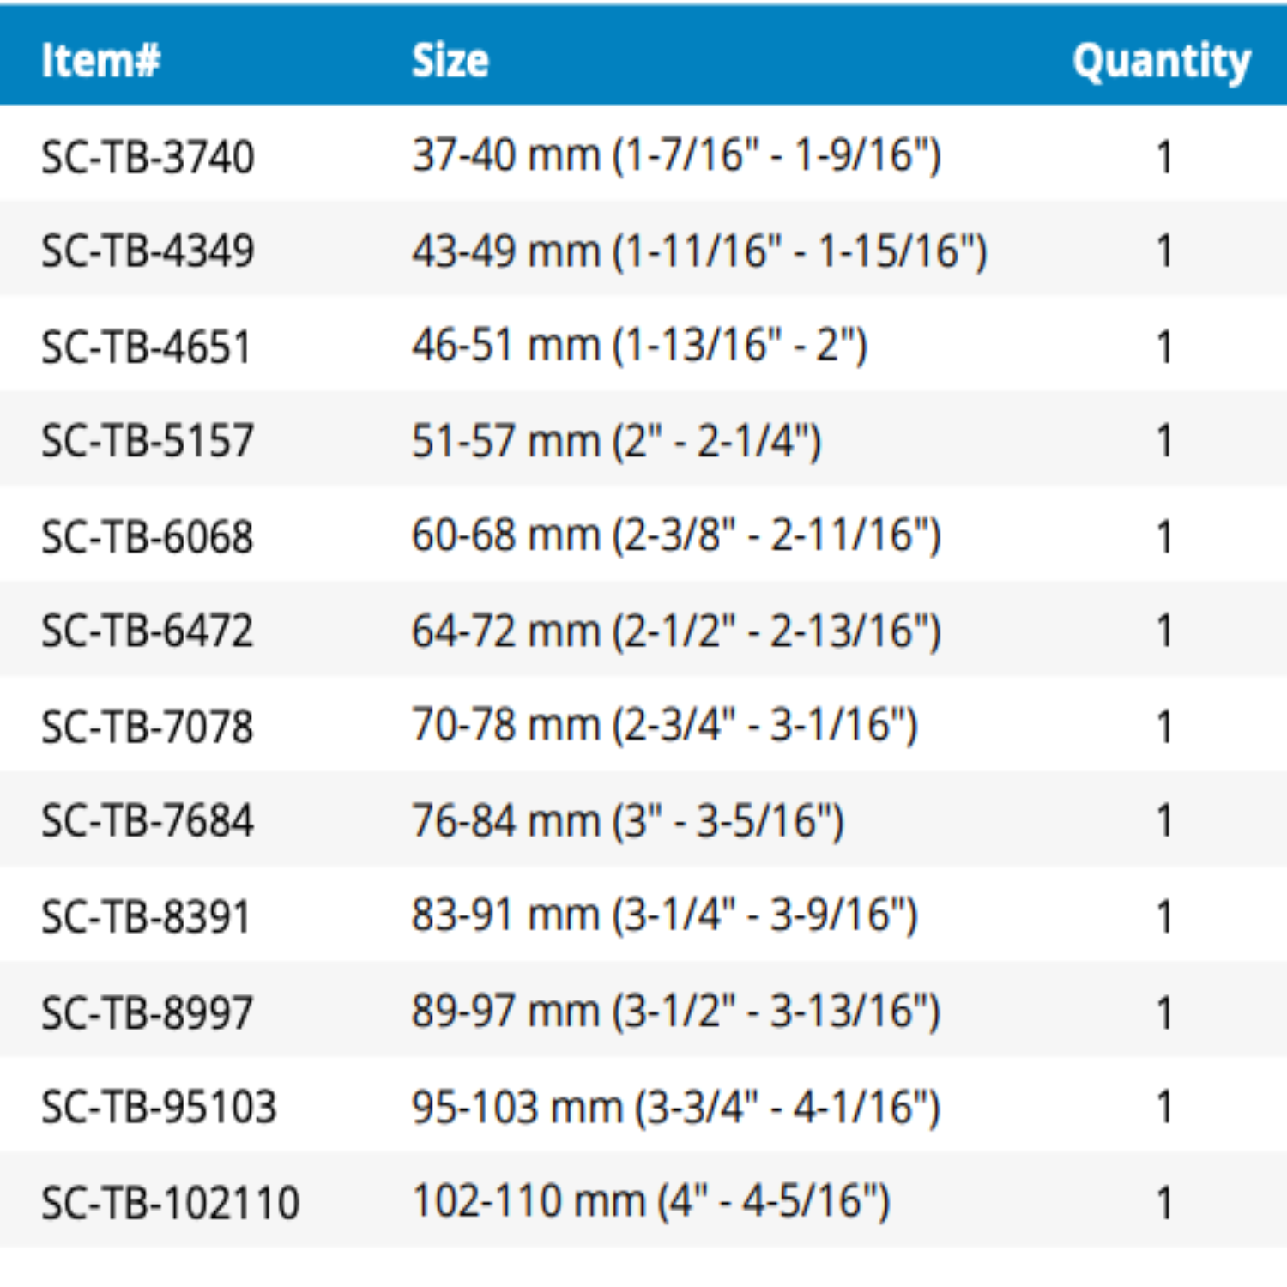Select item SC-TB-5157
The width and height of the screenshot is (1287, 1287).
pos(148,441)
